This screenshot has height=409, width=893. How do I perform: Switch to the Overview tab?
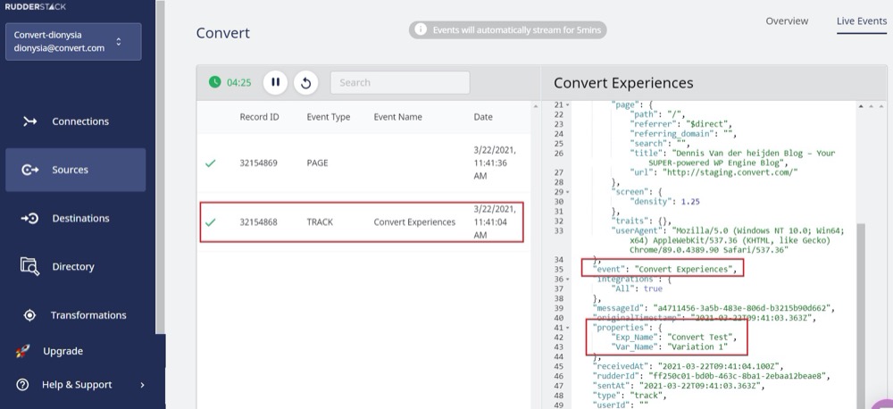tap(787, 21)
